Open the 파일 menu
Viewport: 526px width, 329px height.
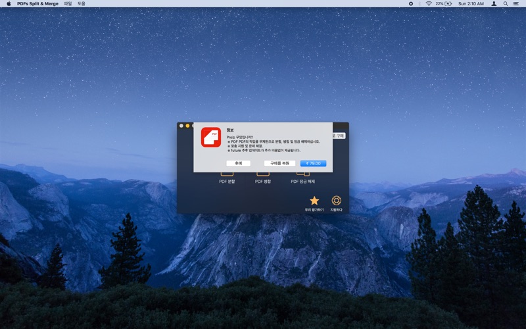click(68, 3)
